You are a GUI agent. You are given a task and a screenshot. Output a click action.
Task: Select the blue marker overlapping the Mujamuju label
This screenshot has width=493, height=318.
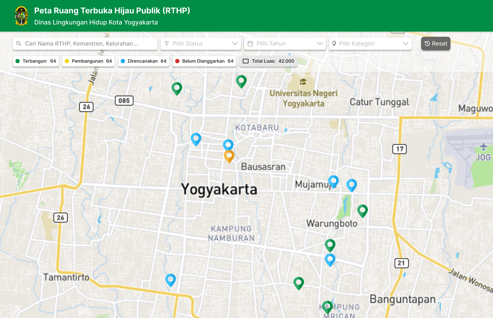[333, 182]
